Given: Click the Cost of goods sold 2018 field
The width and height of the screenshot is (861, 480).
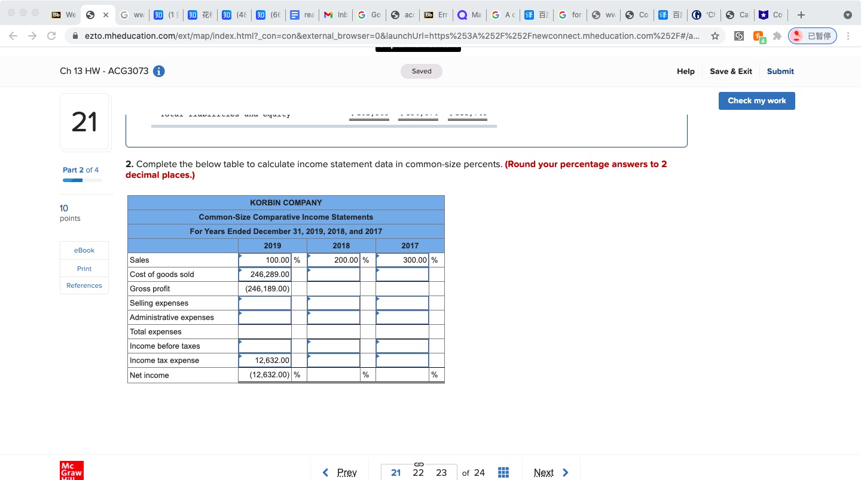Looking at the screenshot, I should point(334,275).
